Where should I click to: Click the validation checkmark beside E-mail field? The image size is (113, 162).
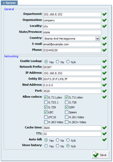[104, 44]
